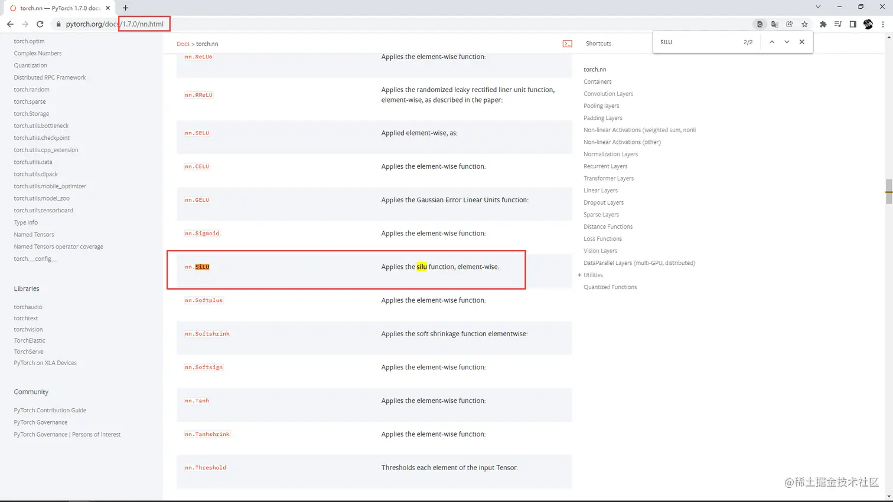This screenshot has width=893, height=502.
Task: Open the nn.ReLU6 link
Action: pos(198,57)
